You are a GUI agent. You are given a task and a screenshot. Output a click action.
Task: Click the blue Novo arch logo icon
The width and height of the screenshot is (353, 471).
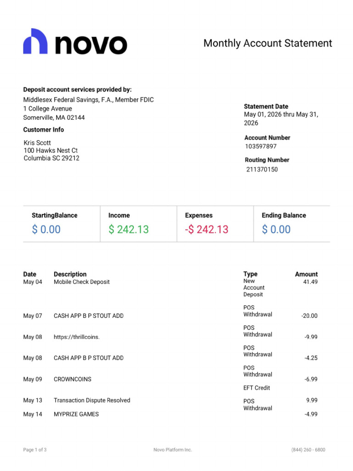[x=35, y=41]
